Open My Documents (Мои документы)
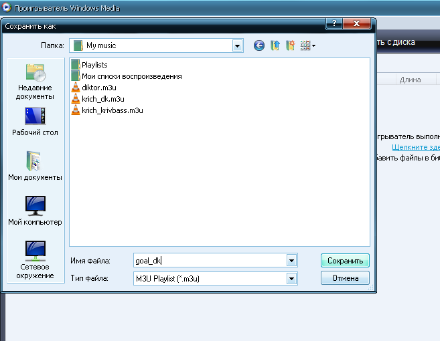The image size is (440, 341). tap(35, 166)
